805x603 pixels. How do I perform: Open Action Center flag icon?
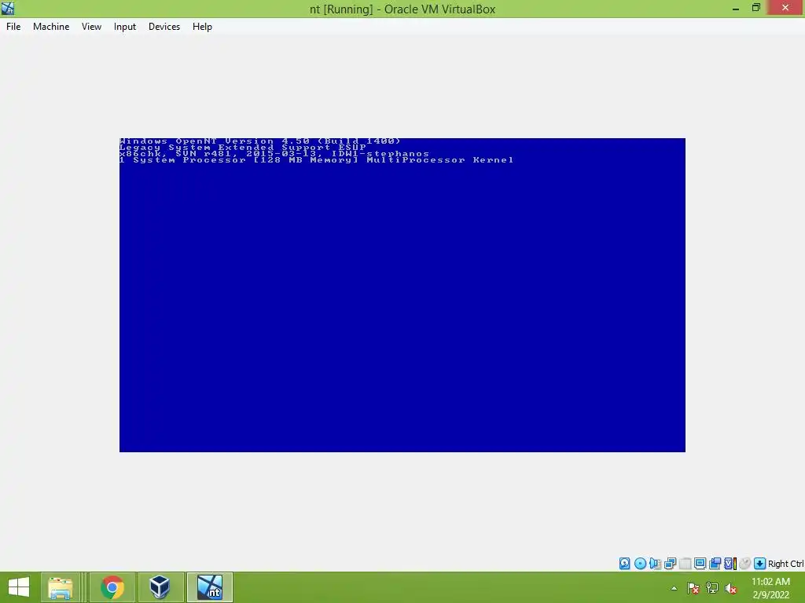pyautogui.click(x=693, y=588)
